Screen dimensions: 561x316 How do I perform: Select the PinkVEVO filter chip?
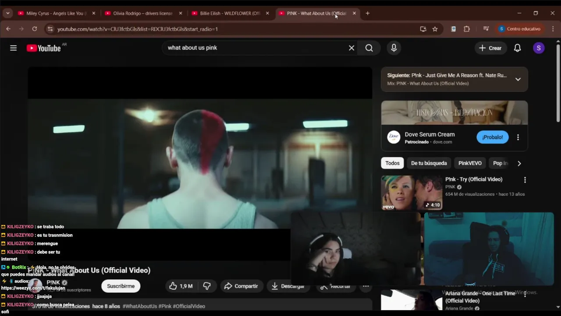[x=470, y=163]
